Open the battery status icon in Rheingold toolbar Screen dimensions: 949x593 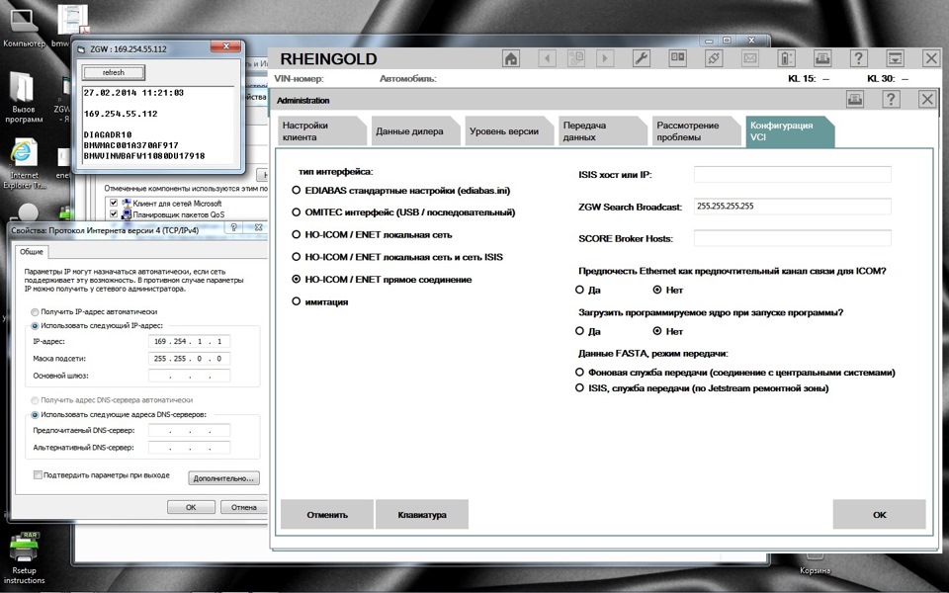coord(786,58)
